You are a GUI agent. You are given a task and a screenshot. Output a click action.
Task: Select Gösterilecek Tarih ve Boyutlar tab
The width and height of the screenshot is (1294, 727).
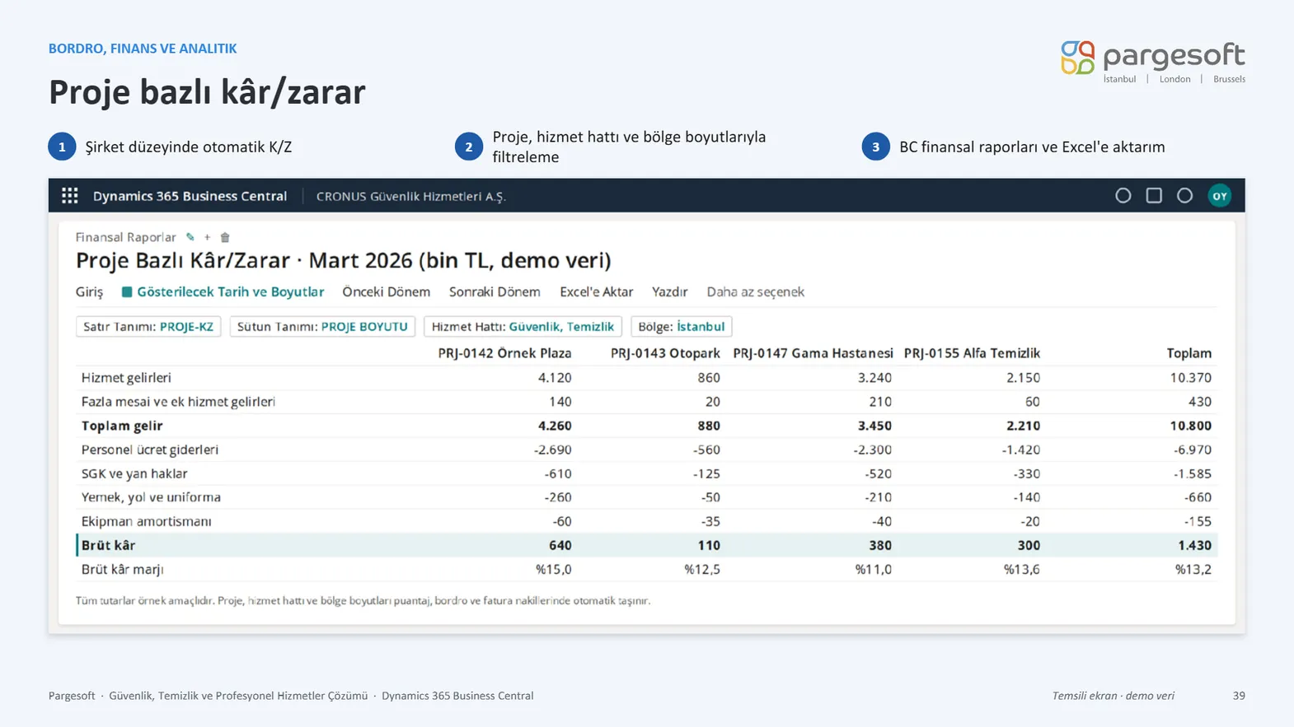230,292
